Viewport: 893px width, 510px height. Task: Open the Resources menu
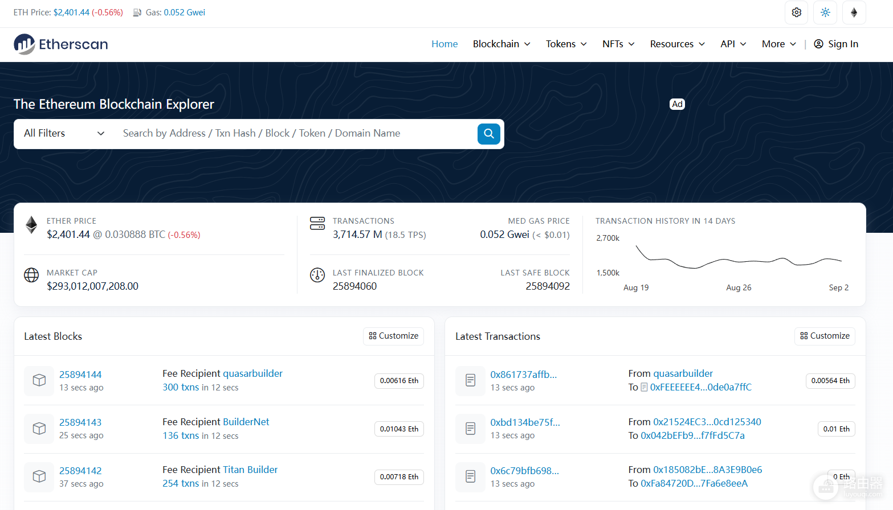tap(678, 44)
